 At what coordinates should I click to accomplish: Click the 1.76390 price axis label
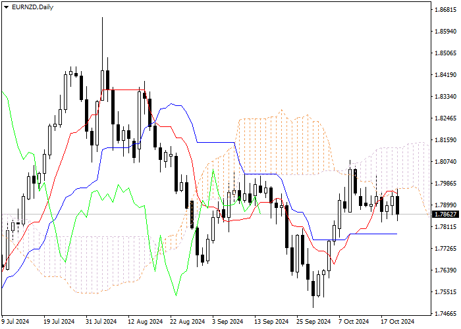pyautogui.click(x=445, y=270)
